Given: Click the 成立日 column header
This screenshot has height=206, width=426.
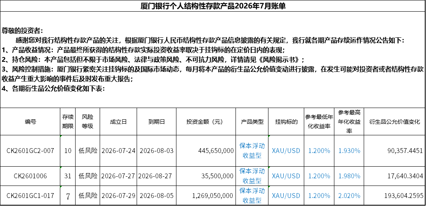Looking at the screenshot, I should [118, 122].
